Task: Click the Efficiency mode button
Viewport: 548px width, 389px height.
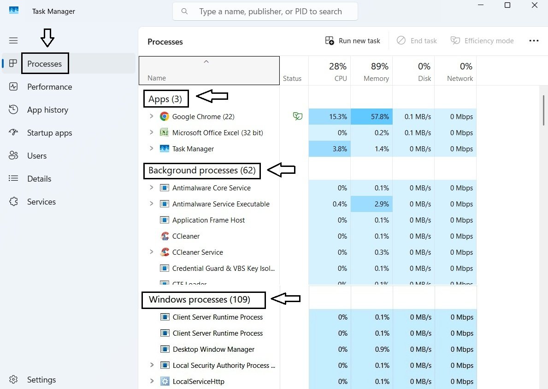Action: 482,41
